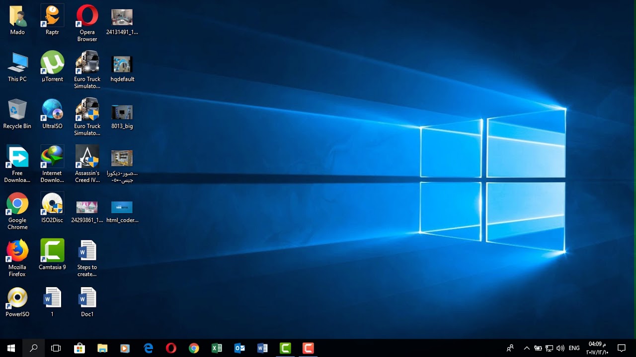Switch to Word on the taskbar
The height and width of the screenshot is (357, 636).
point(262,348)
